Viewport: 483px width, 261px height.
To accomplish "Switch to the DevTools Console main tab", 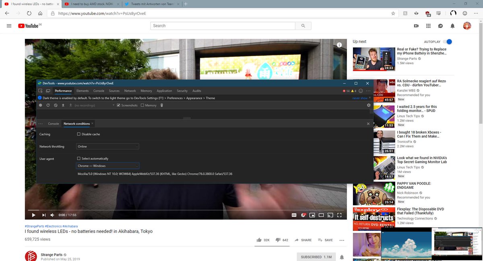I will [99, 91].
